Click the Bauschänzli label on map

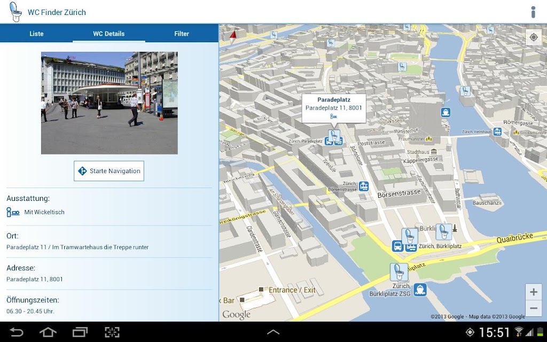pyautogui.click(x=487, y=203)
